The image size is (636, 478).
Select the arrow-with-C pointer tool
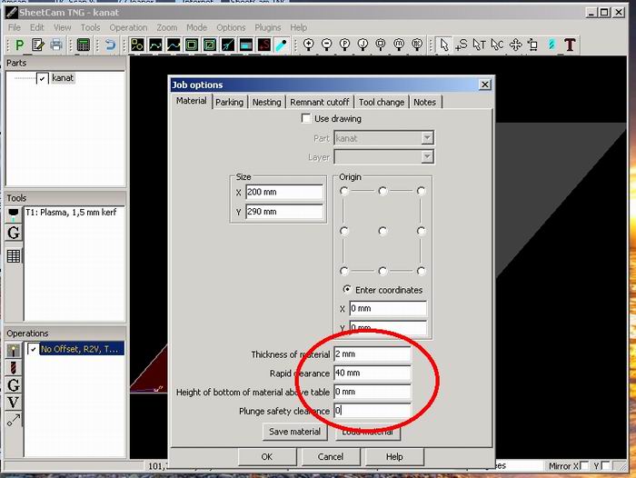tap(497, 45)
